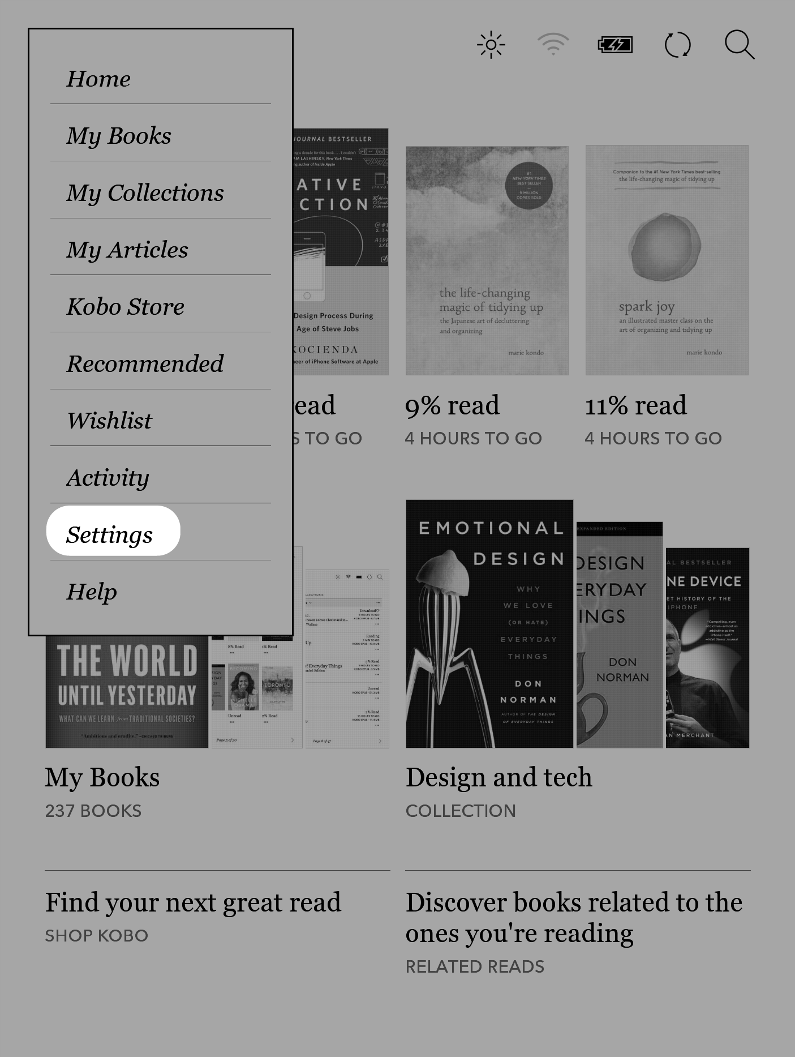Image resolution: width=795 pixels, height=1057 pixels.
Task: Open the highlighted Settings item
Action: (x=113, y=531)
